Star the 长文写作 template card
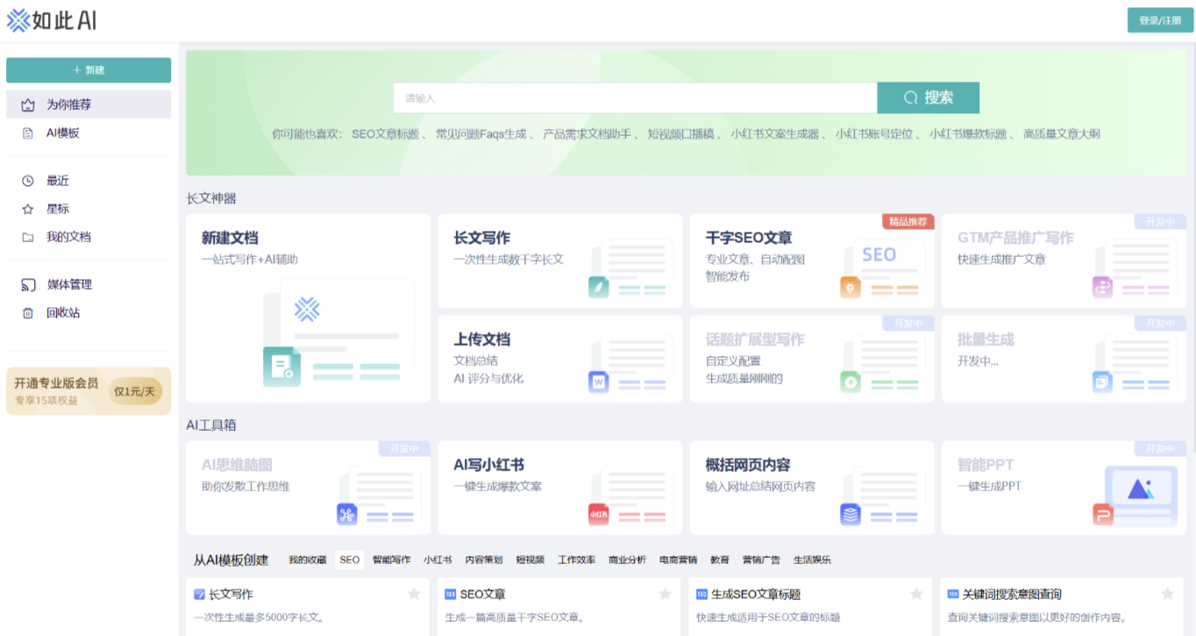The image size is (1196, 636). 414,594
